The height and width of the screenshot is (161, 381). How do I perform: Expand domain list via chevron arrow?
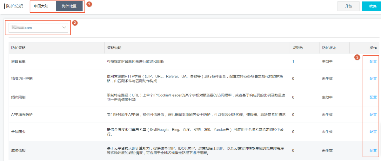[x=64, y=28]
